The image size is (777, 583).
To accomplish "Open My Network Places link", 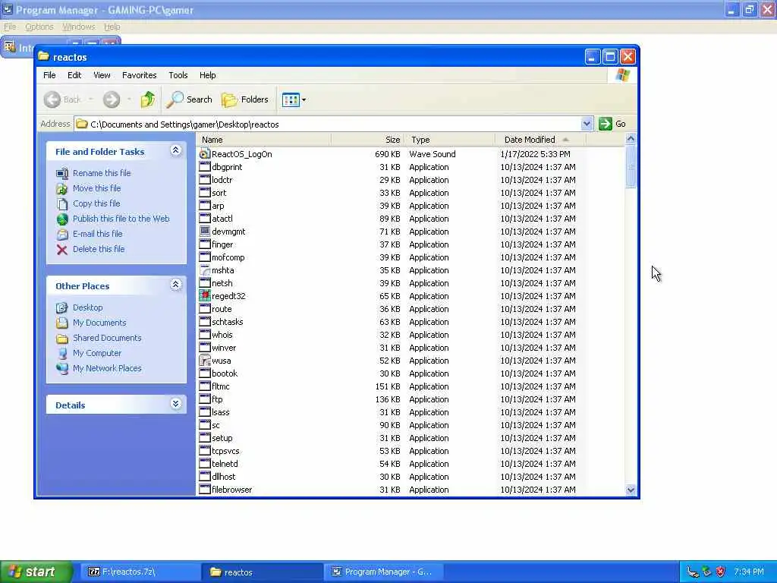I will click(x=107, y=368).
